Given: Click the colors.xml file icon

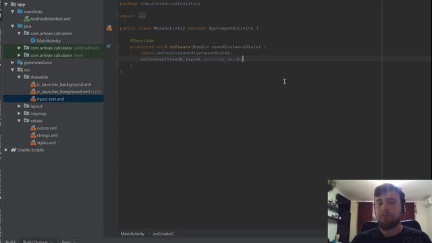Looking at the screenshot, I should 33,128.
